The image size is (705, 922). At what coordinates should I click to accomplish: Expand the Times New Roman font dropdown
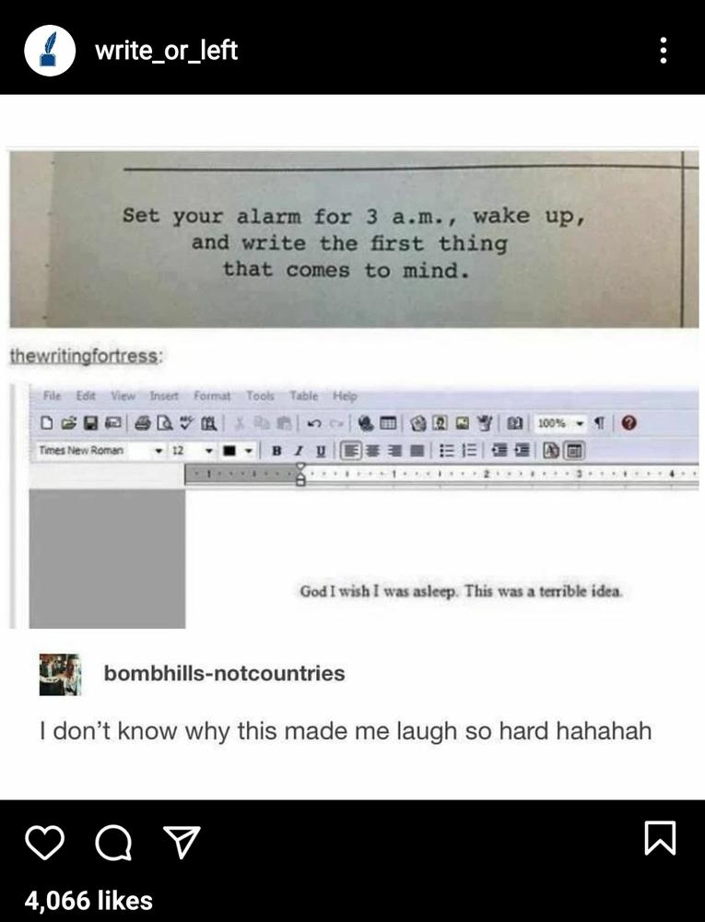[158, 451]
